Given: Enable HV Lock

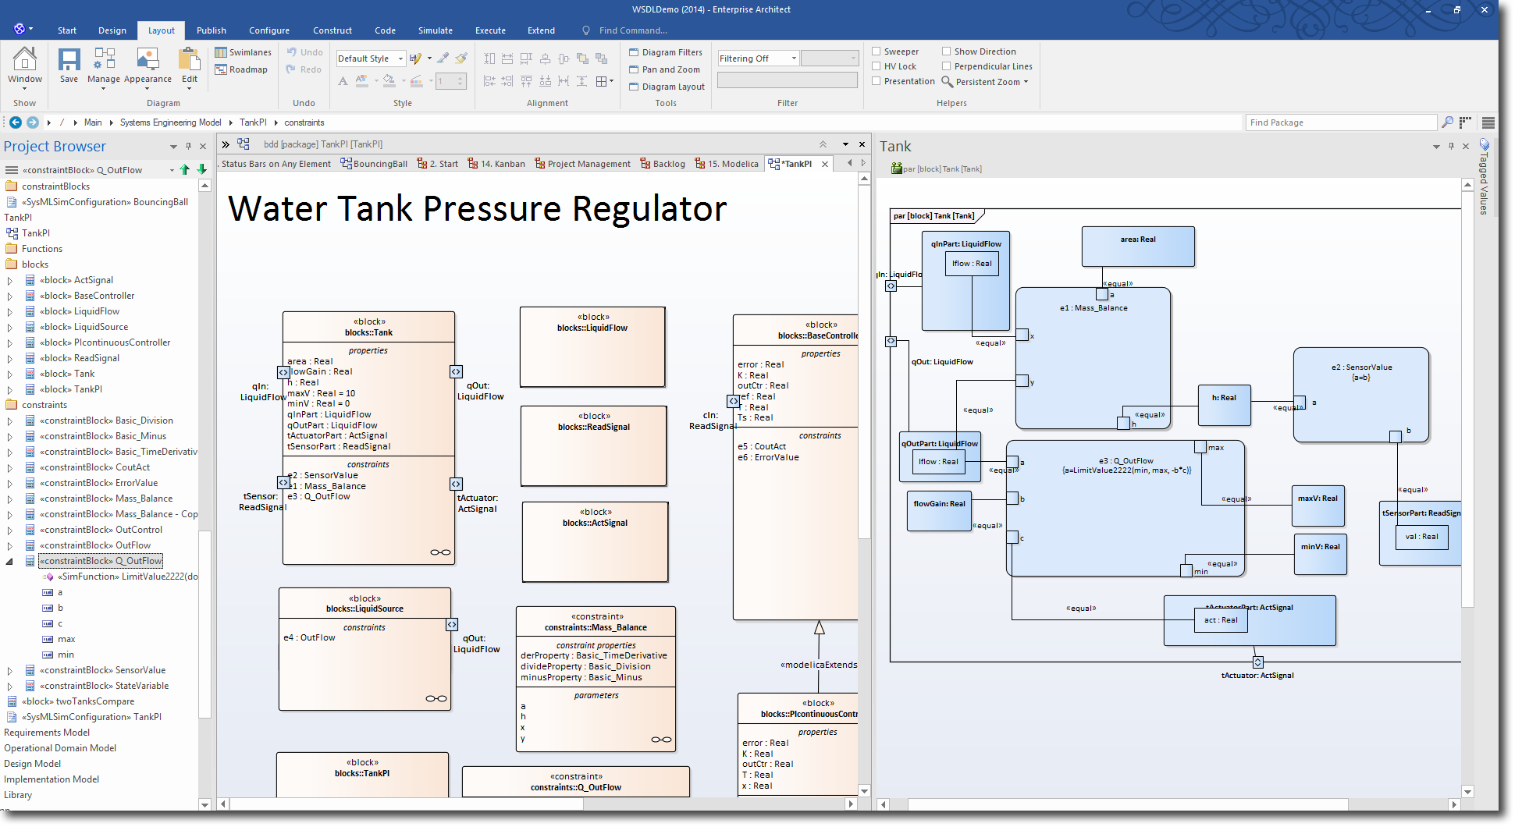Looking at the screenshot, I should click(x=876, y=66).
